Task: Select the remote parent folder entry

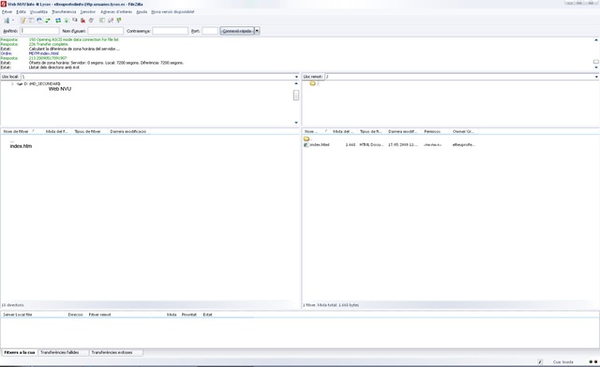Action: click(x=307, y=139)
